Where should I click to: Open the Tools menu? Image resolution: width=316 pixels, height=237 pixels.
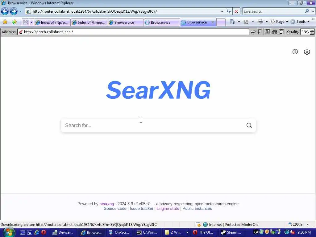(x=300, y=22)
